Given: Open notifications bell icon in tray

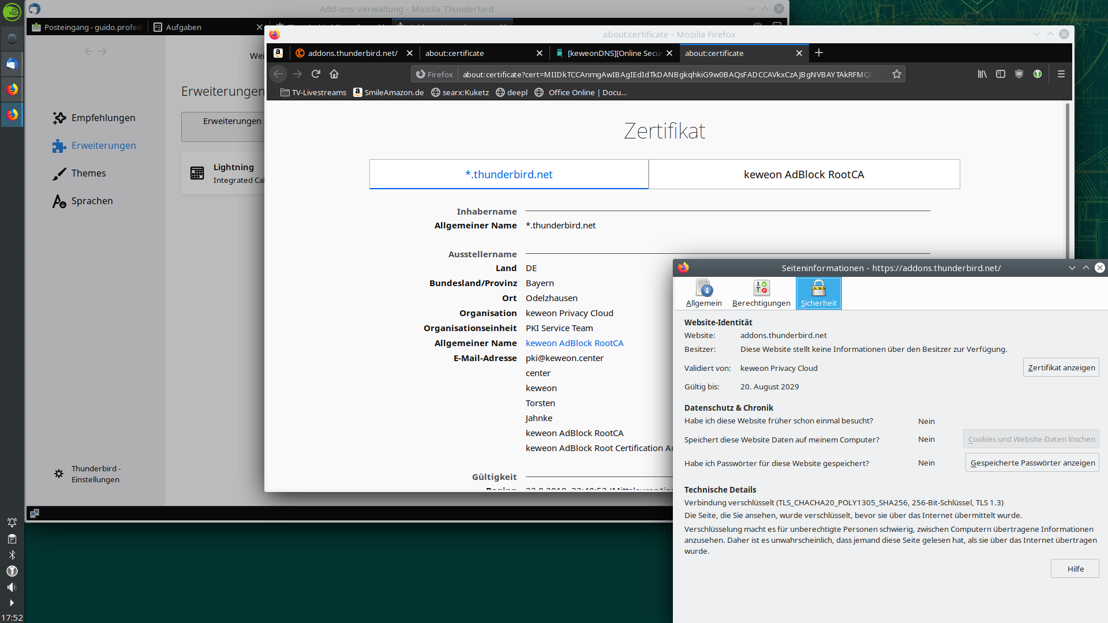Looking at the screenshot, I should pyautogui.click(x=12, y=523).
